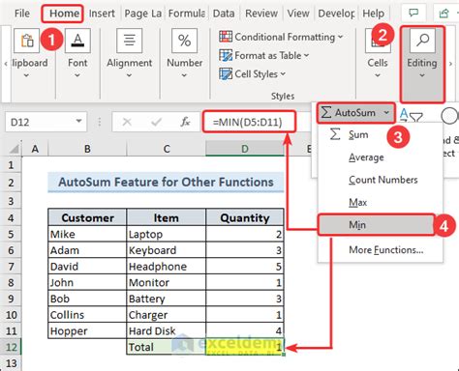459x371 pixels.
Task: Click the Enter checkmark in formula bar
Action: point(156,122)
